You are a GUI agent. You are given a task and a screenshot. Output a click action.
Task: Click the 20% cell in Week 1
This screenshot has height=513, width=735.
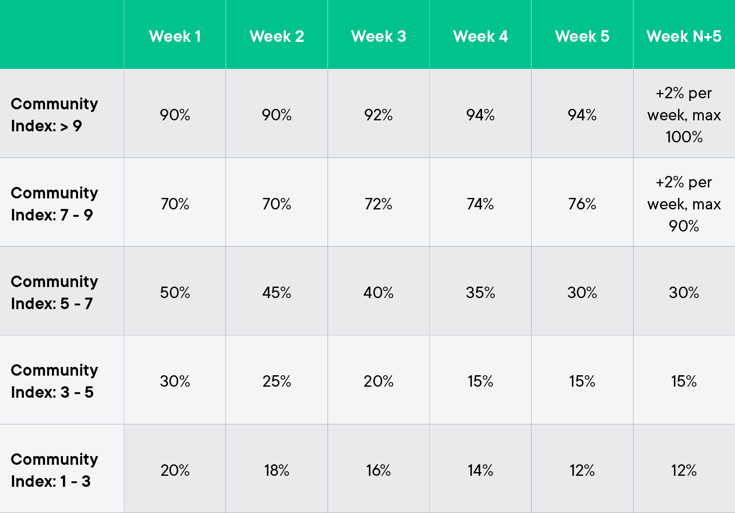click(175, 470)
